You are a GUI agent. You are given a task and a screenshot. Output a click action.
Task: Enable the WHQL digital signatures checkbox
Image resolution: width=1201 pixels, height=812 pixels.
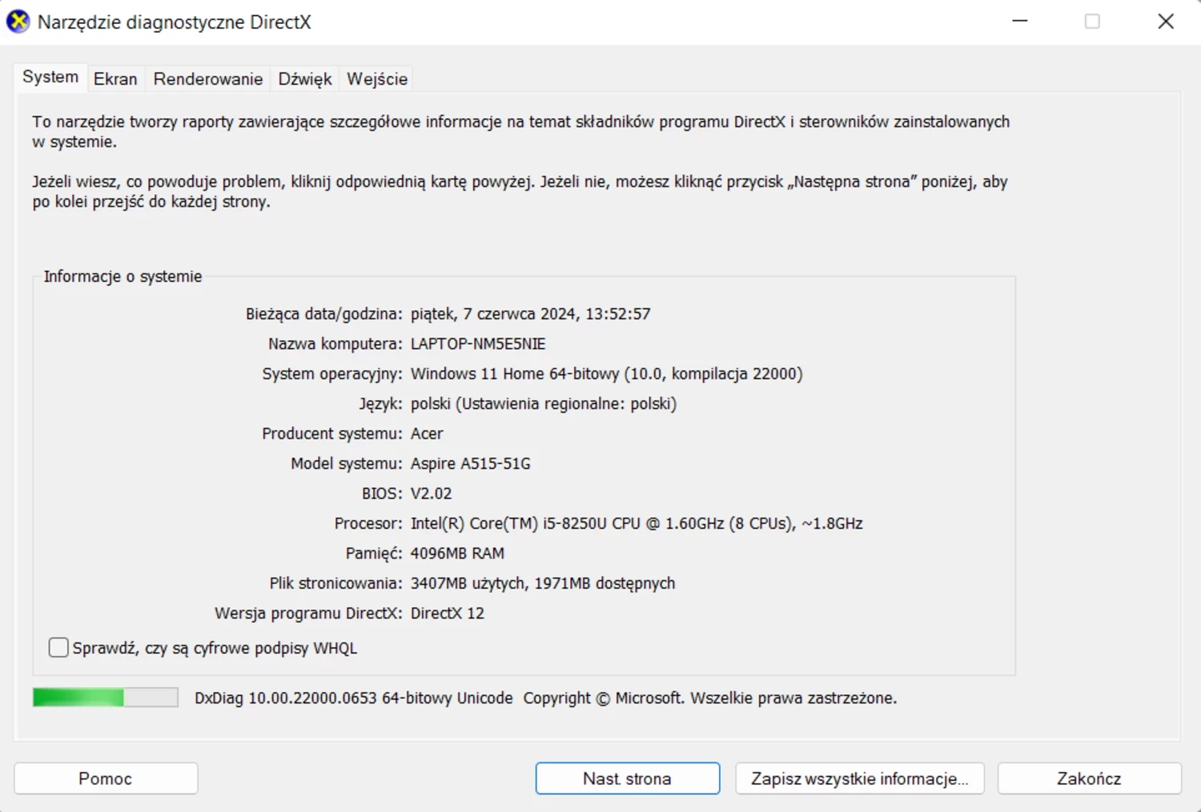pyautogui.click(x=58, y=647)
